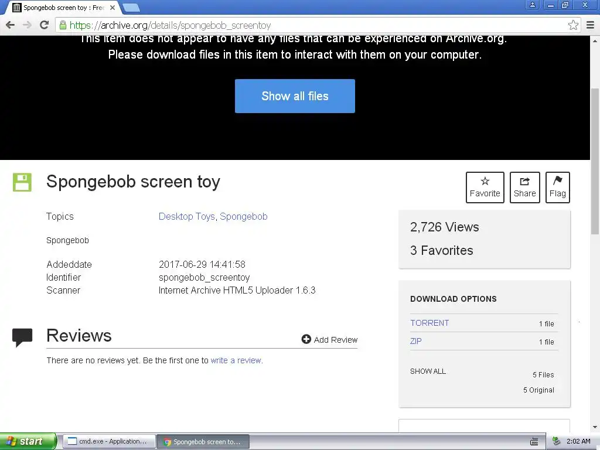Add item to favorites with Favorite button
Image resolution: width=600 pixels, height=450 pixels.
click(x=485, y=187)
